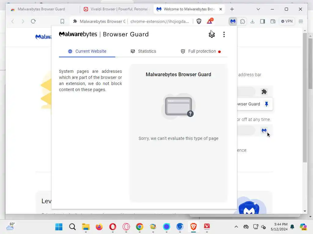
Task: Launch Opera GX from the taskbar
Action: coord(126,227)
